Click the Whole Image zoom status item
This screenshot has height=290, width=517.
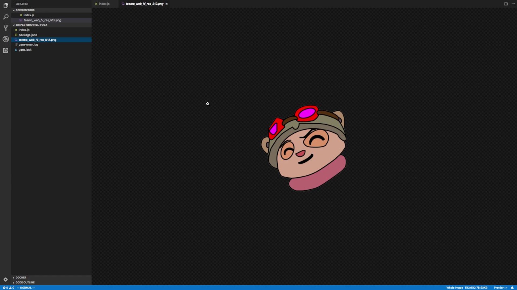pos(454,288)
